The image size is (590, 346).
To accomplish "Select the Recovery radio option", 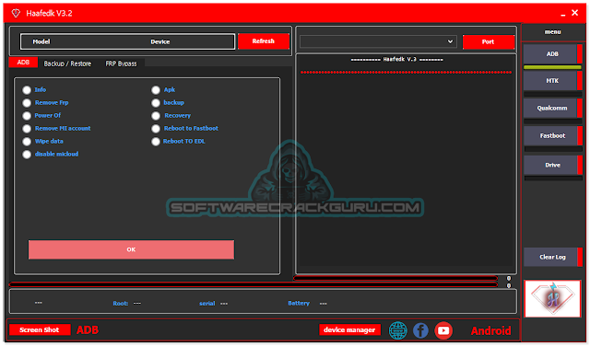I will click(x=156, y=116).
